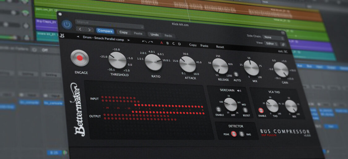Toggle the AUTO release button

pyautogui.click(x=236, y=74)
